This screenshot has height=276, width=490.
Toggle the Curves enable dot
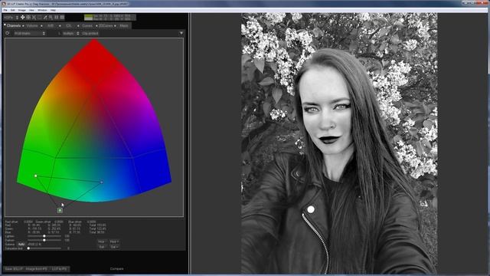coord(78,25)
